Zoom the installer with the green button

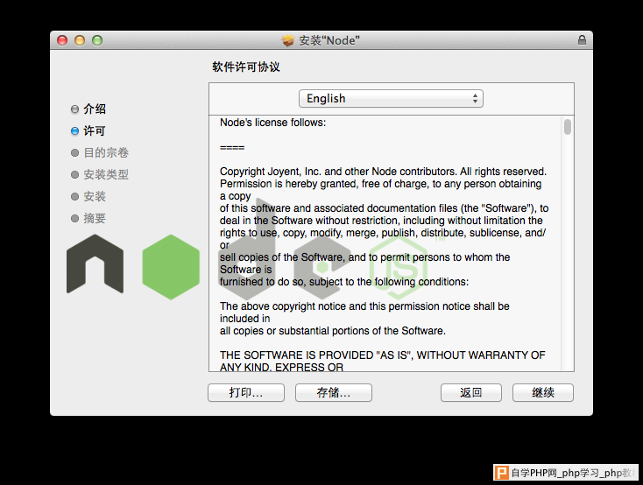tap(97, 40)
